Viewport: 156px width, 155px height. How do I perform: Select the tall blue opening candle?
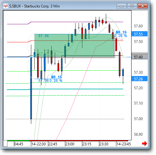tap(31, 88)
